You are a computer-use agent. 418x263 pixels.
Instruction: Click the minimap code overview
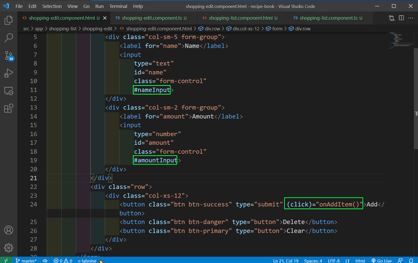[401, 40]
